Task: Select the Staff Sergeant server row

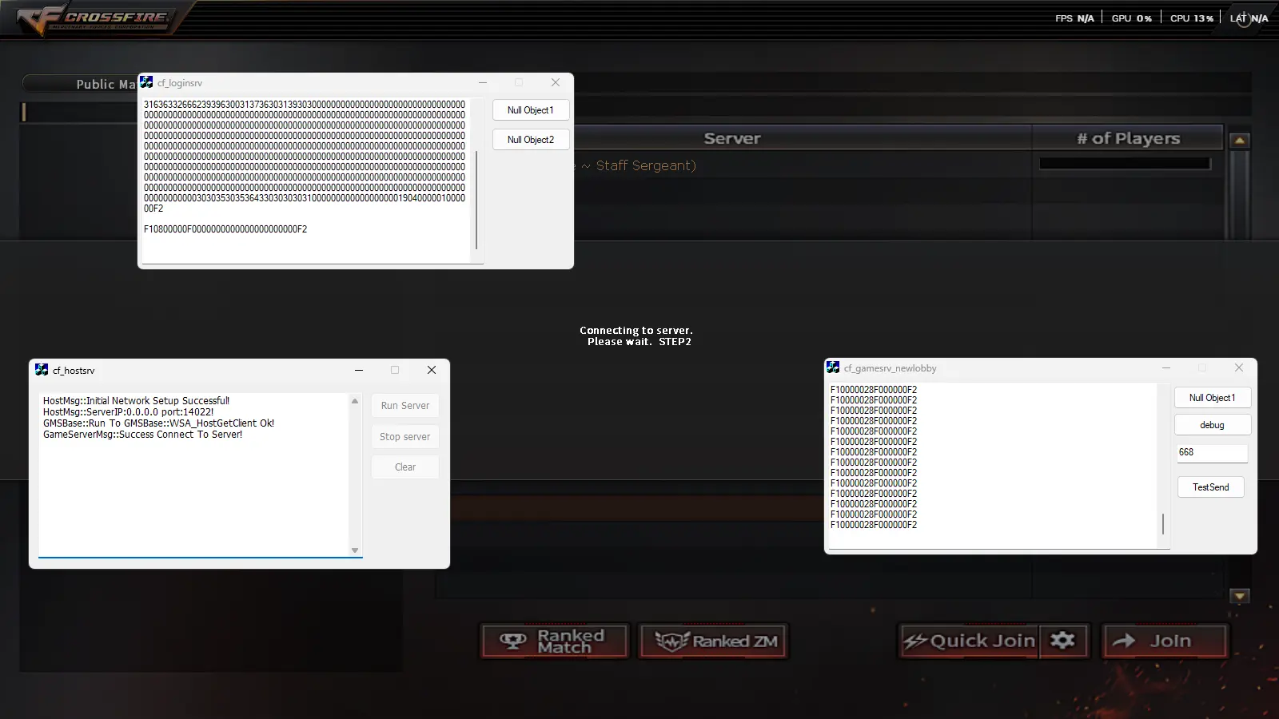Action: (898, 165)
